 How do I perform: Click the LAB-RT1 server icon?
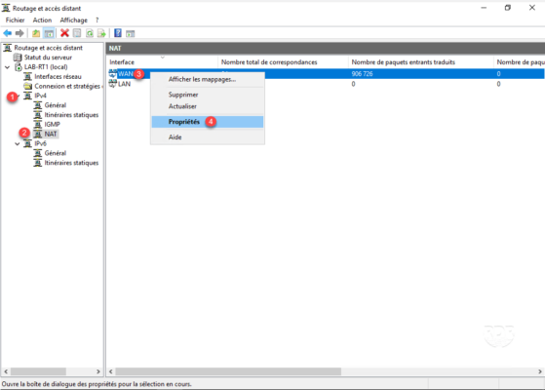[19, 67]
